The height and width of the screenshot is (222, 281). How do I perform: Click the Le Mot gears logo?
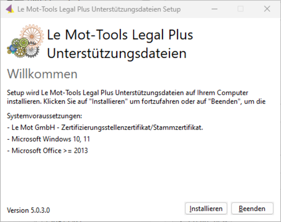(25, 41)
